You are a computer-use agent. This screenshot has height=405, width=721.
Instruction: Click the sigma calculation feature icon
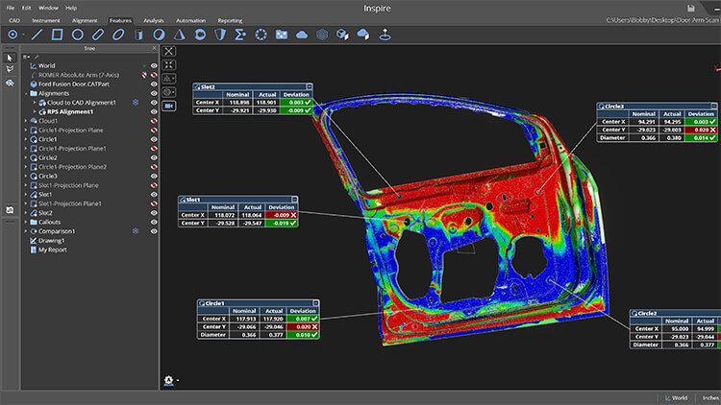pos(240,35)
